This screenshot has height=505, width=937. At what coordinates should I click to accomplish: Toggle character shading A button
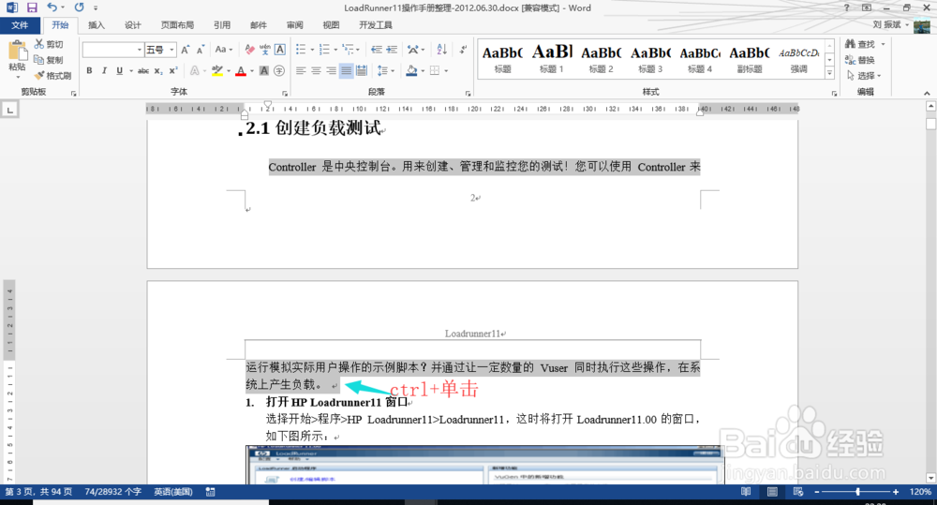(x=263, y=70)
